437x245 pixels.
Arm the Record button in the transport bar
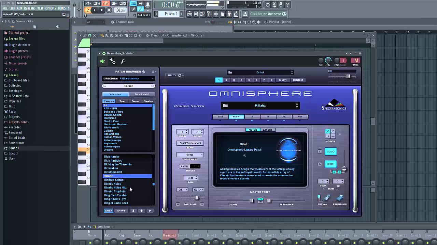109,10
